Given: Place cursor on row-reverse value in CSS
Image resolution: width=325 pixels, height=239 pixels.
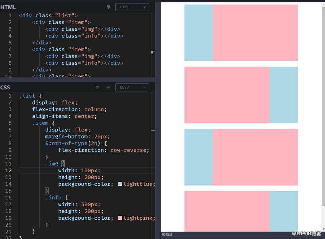Looking at the screenshot, I should coord(128,150).
